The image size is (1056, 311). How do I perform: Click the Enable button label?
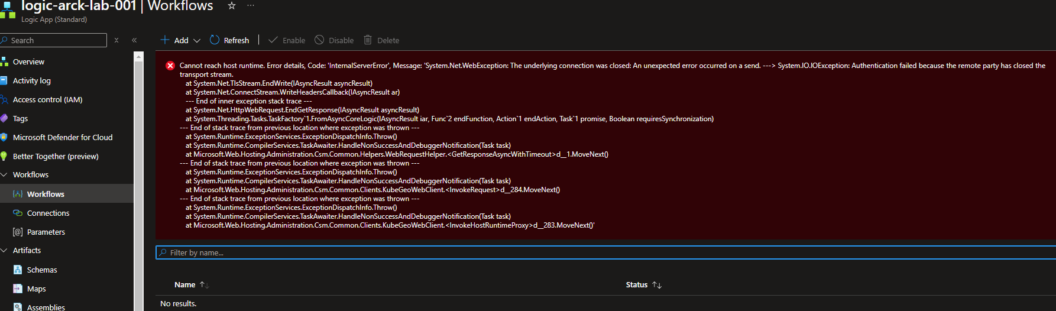(294, 40)
